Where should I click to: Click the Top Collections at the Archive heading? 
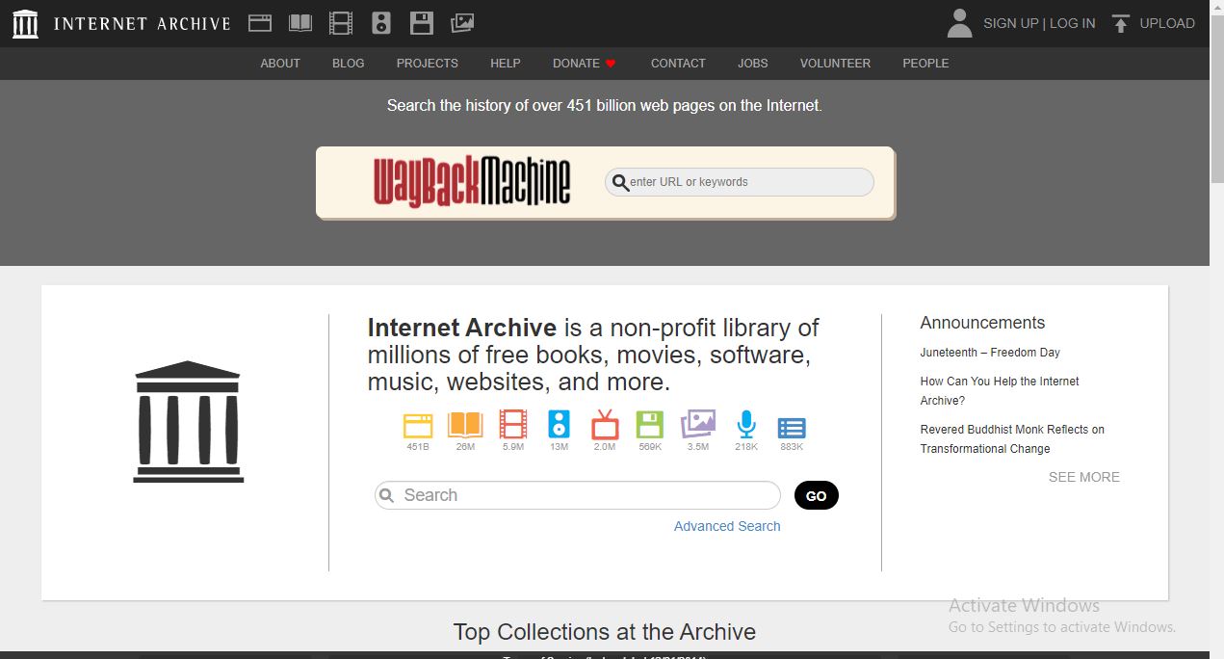(x=605, y=632)
